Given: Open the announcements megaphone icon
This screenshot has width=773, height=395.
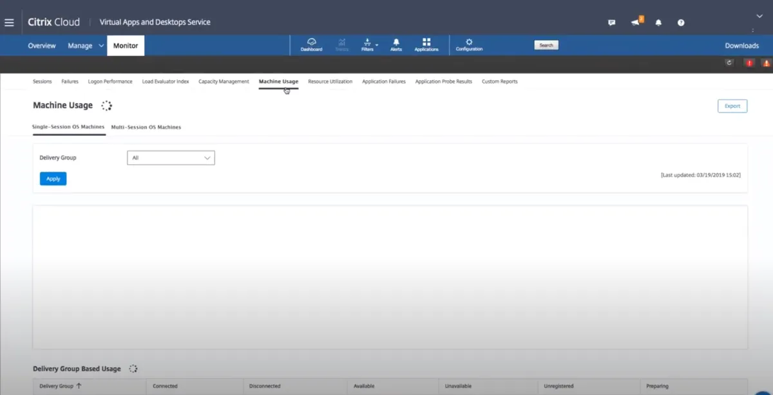Looking at the screenshot, I should pyautogui.click(x=636, y=23).
